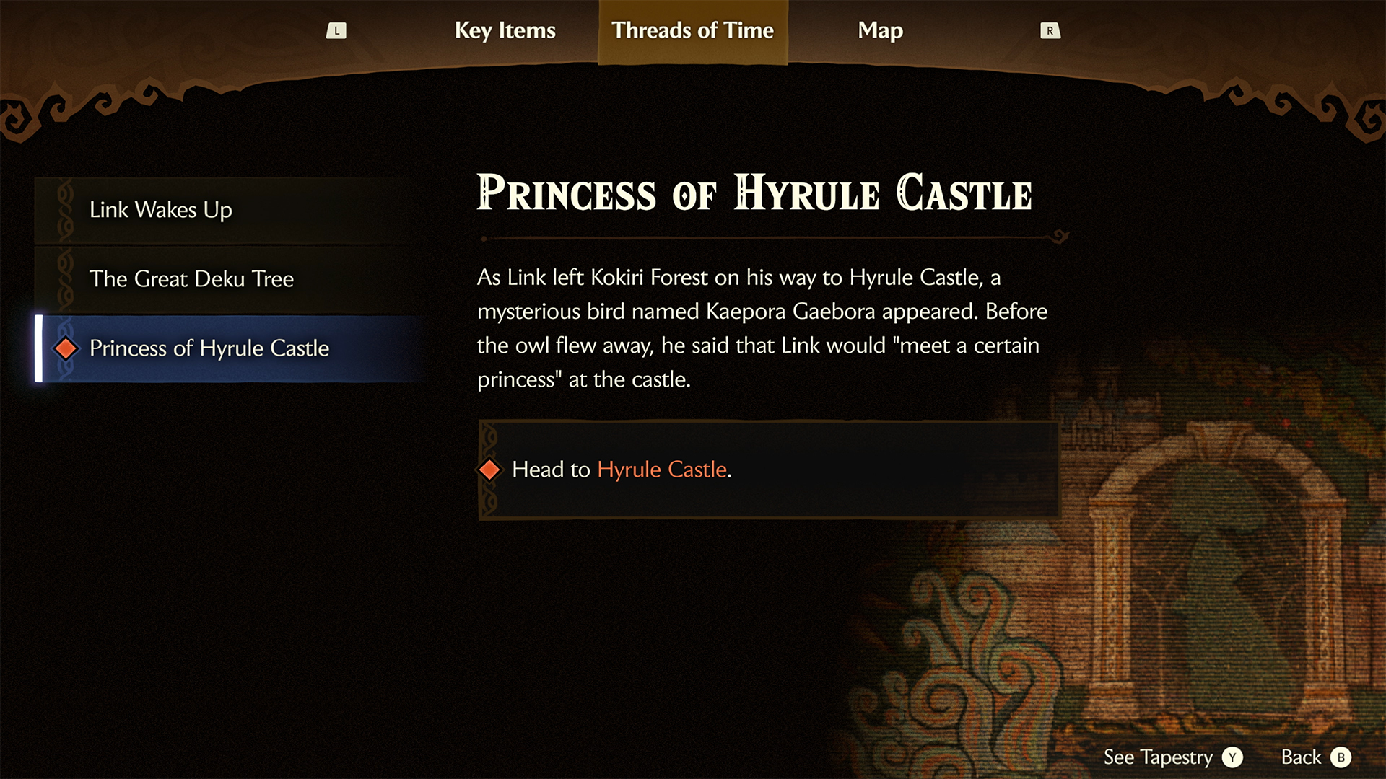The image size is (1386, 779).
Task: Click the Head to Hyrule Castle objective box
Action: click(x=769, y=470)
